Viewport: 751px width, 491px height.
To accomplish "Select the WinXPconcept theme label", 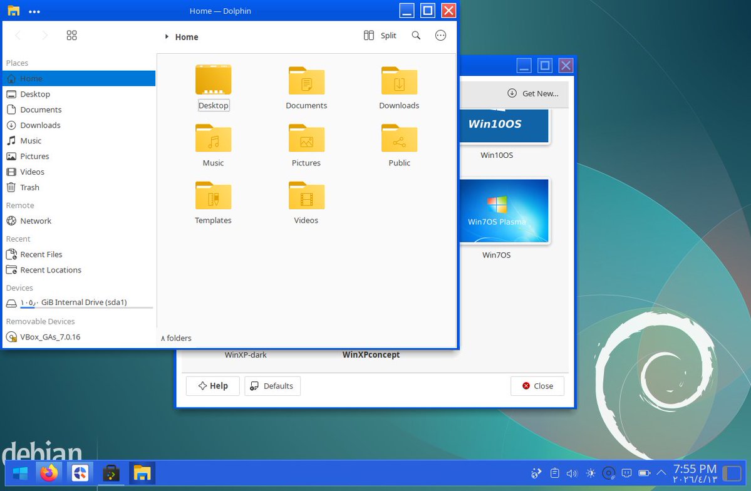I will (371, 355).
